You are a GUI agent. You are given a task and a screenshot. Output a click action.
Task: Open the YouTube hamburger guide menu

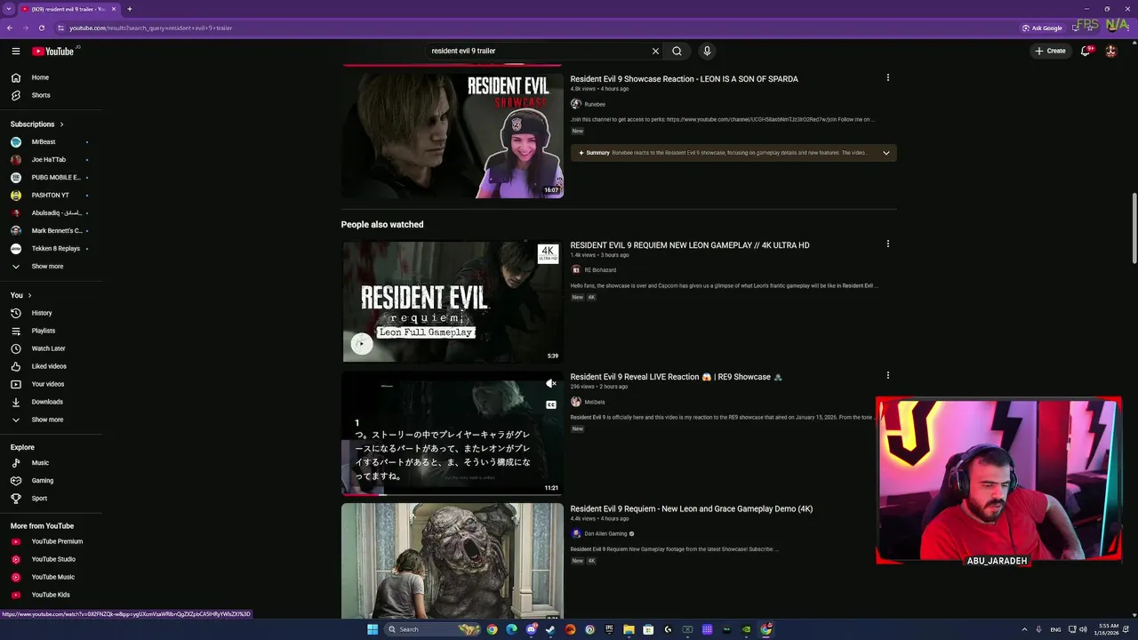point(16,52)
